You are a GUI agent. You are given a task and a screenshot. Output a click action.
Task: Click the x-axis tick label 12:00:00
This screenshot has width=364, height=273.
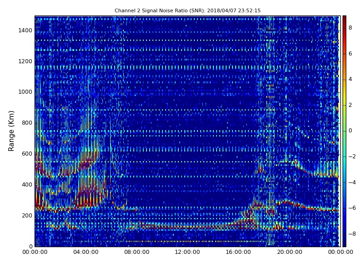(x=187, y=252)
